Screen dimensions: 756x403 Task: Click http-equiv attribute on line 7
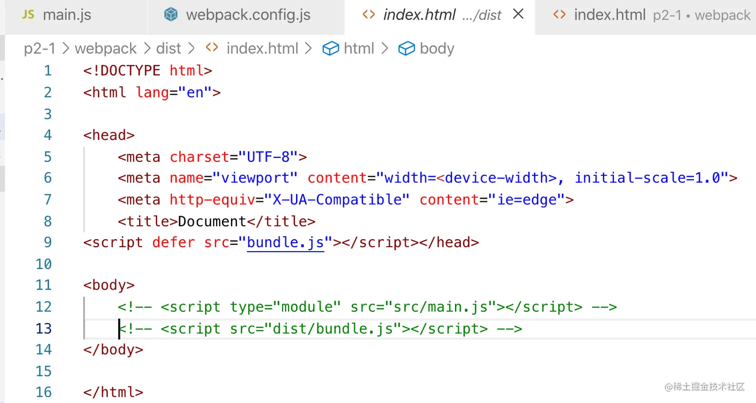[212, 200]
